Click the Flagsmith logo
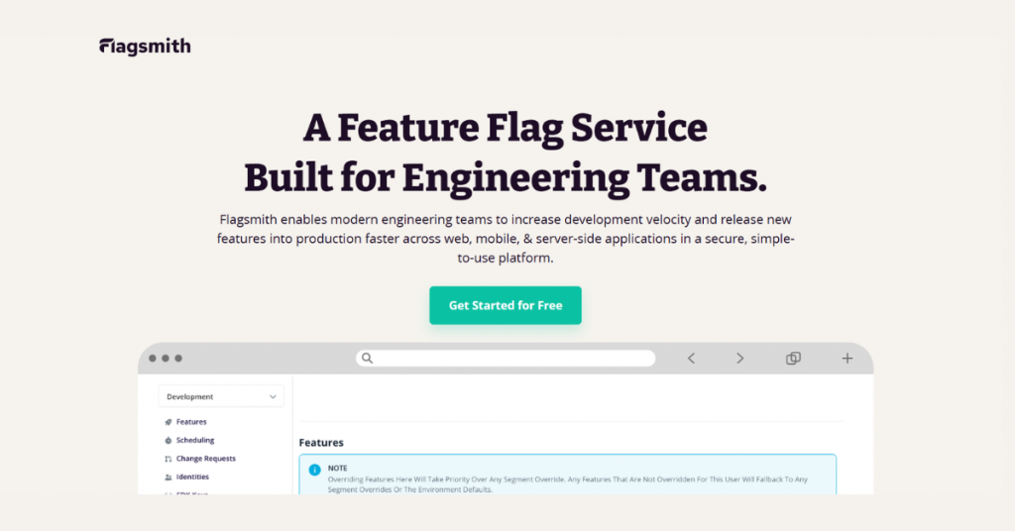The image size is (1015, 531). coord(145,47)
